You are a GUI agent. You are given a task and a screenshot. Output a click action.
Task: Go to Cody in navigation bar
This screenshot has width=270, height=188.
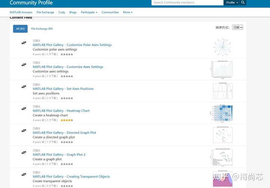(x=61, y=12)
